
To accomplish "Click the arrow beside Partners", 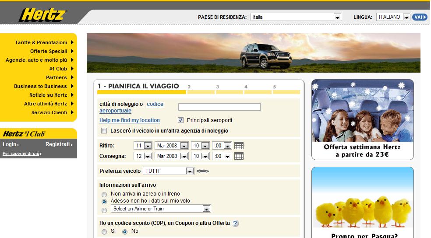I will [x=72, y=77].
